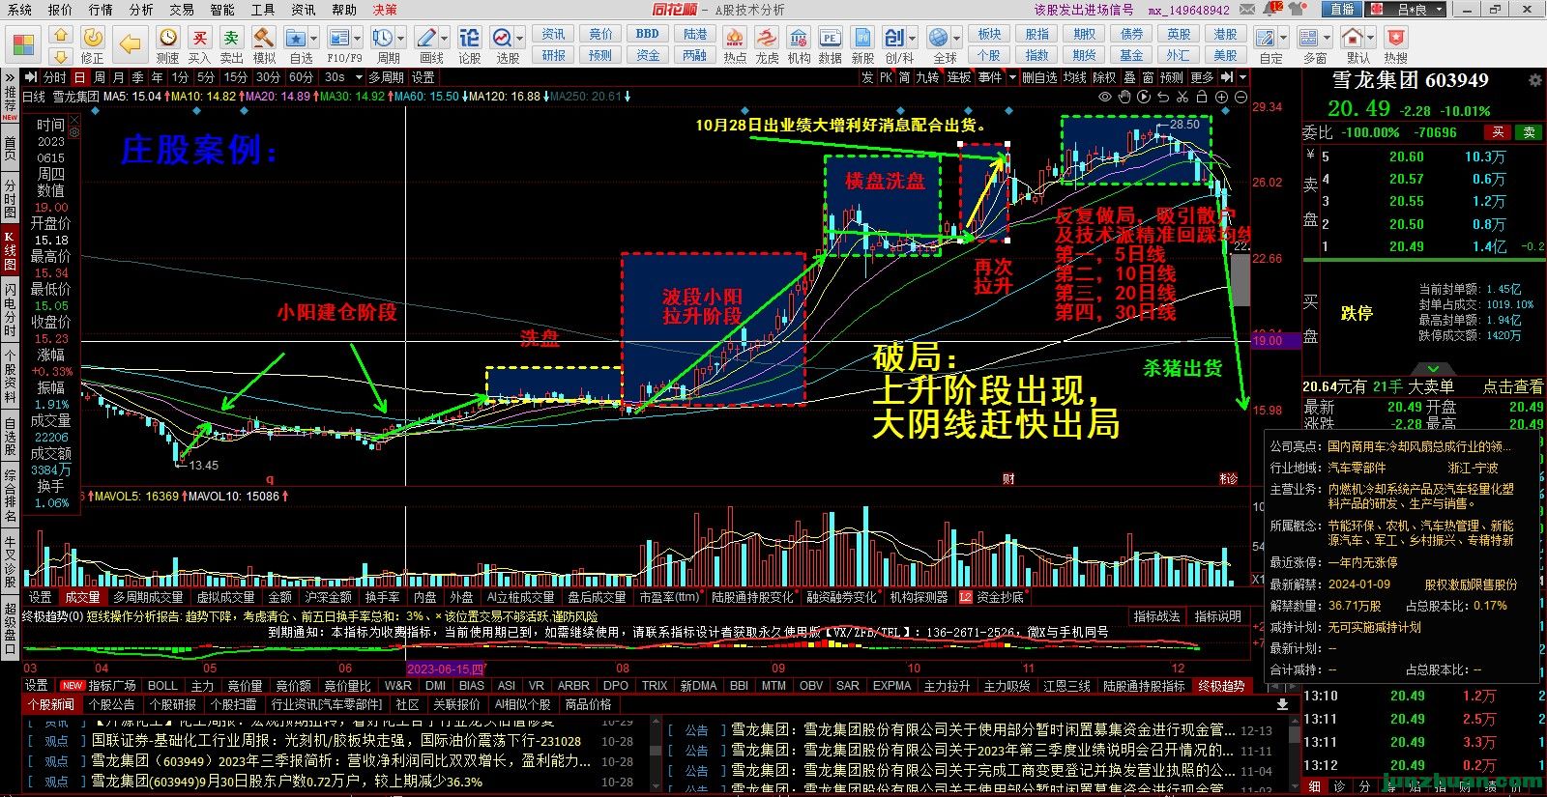
Task: Click the 指标说明 button
Action: click(x=1217, y=616)
